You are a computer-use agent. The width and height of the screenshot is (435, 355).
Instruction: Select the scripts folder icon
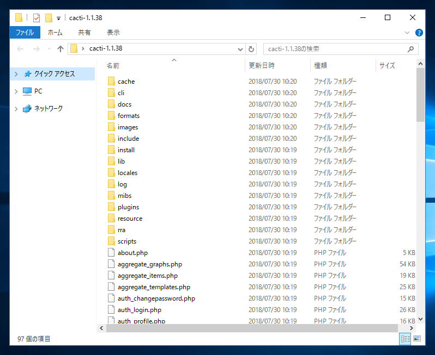click(x=111, y=241)
